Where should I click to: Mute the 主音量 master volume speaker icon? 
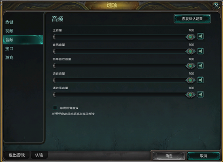[200, 36]
